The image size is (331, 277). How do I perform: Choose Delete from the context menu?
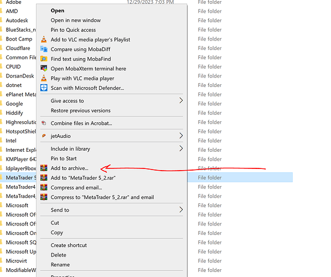pyautogui.click(x=59, y=255)
